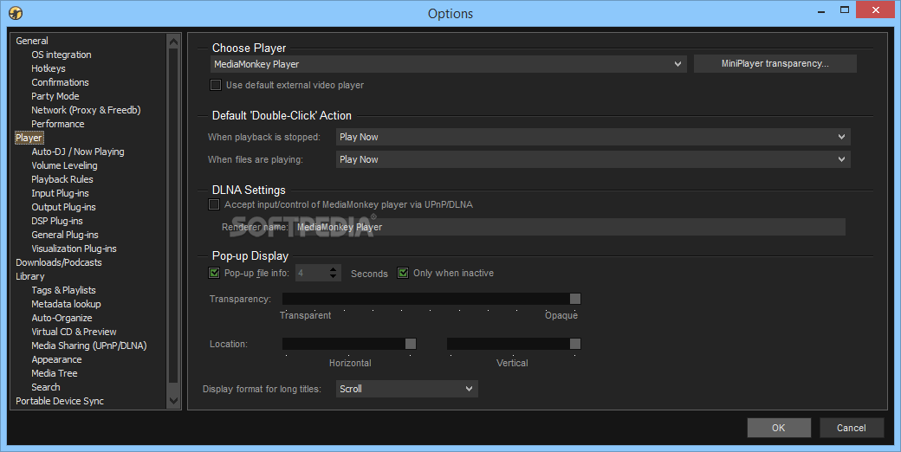This screenshot has width=901, height=452.
Task: Click the MiniPlayer transparency button
Action: coord(775,64)
